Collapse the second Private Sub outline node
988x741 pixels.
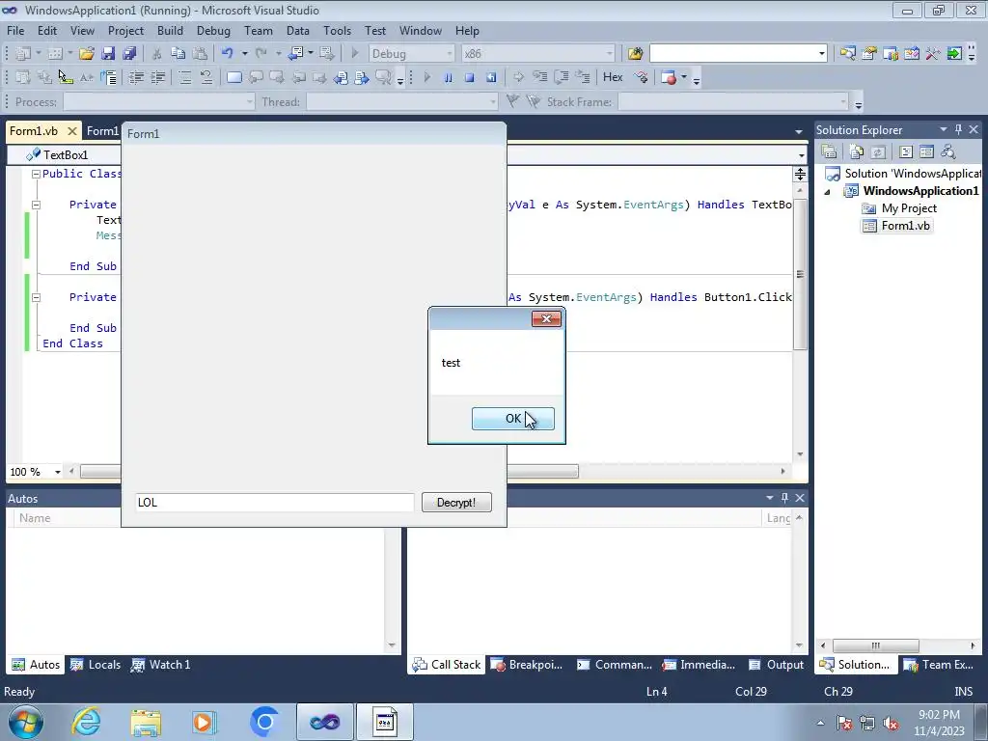click(36, 297)
